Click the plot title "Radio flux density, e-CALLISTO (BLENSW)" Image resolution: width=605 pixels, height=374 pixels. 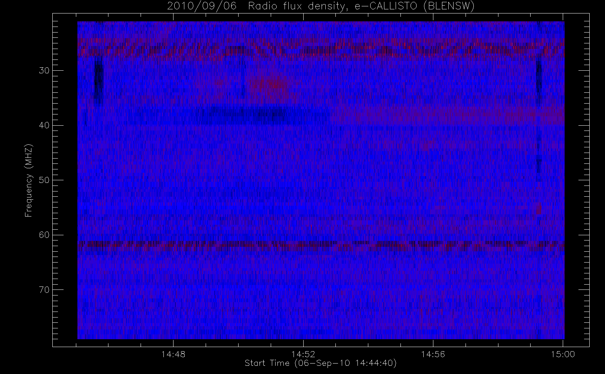[361, 6]
